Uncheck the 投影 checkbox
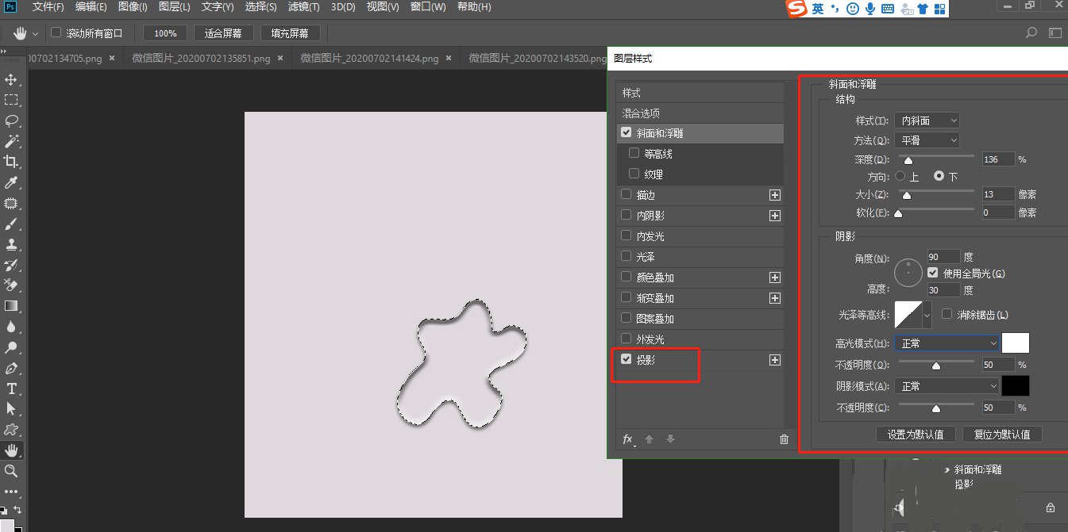The width and height of the screenshot is (1068, 532). click(x=627, y=360)
